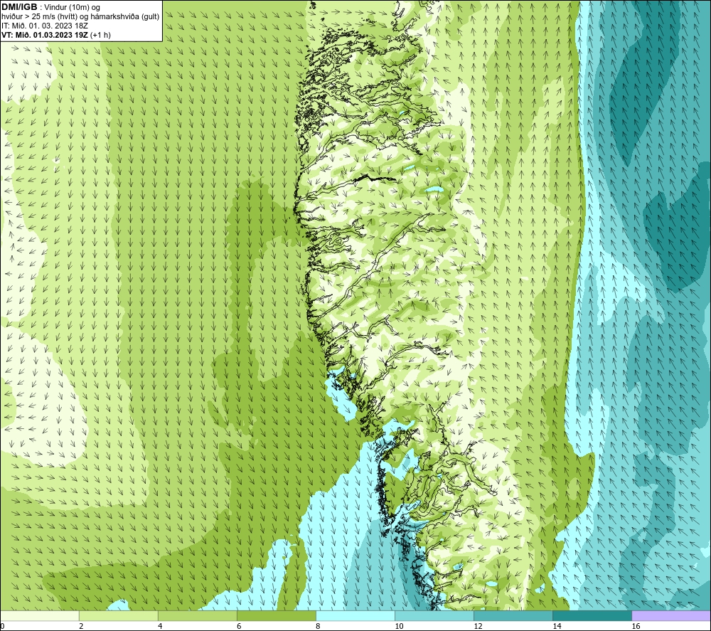Screen dimensions: 711x631
Task: Click the 'IT: Mið. 01. 03. 2023 18Z' line
Action: 44,26
